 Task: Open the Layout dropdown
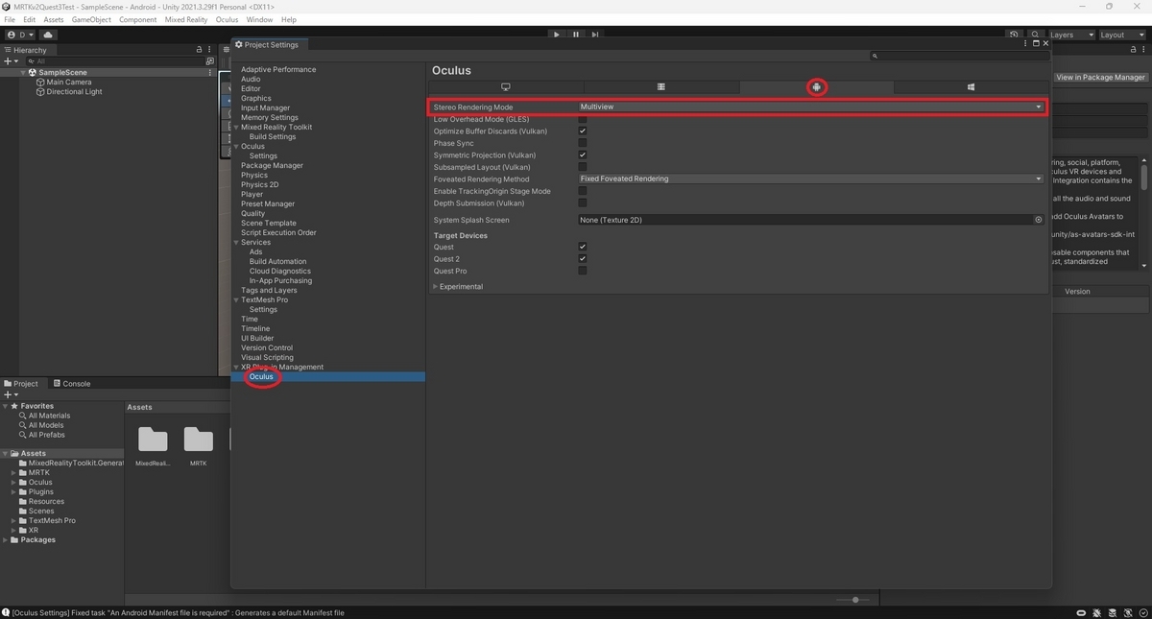click(1123, 35)
